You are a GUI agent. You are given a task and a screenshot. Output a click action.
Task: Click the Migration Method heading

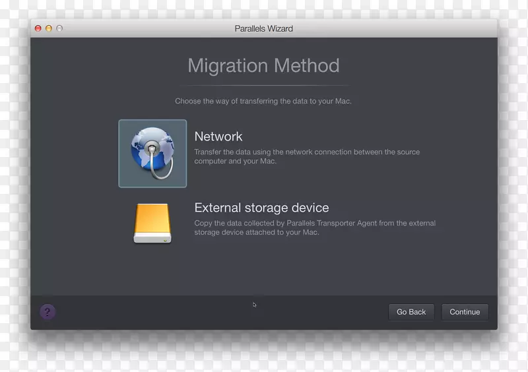[x=263, y=65]
